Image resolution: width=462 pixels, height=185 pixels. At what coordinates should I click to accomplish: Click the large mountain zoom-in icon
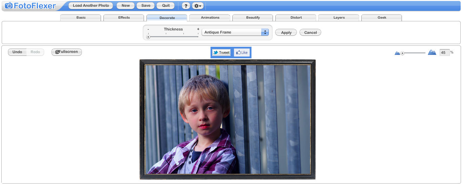tap(432, 53)
